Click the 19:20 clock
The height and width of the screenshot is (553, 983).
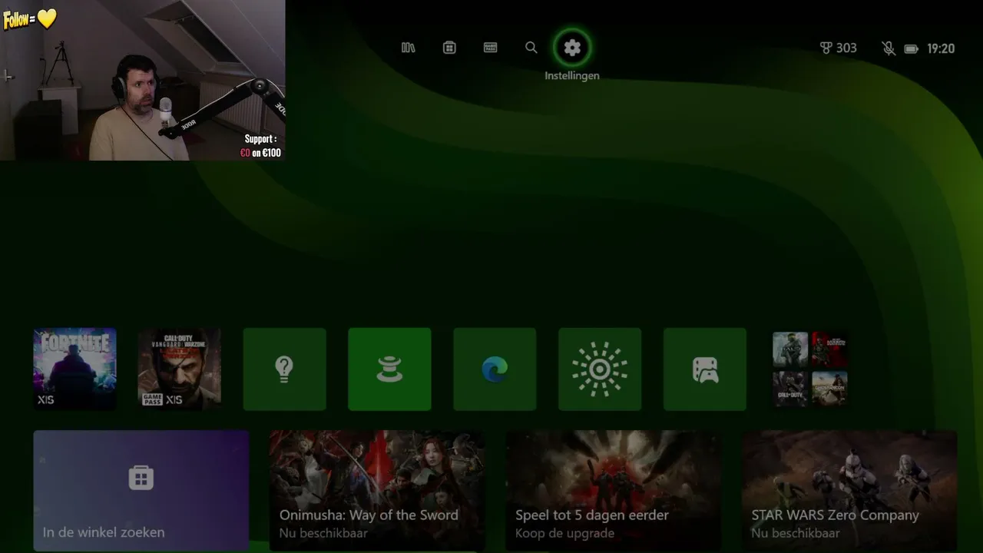941,48
